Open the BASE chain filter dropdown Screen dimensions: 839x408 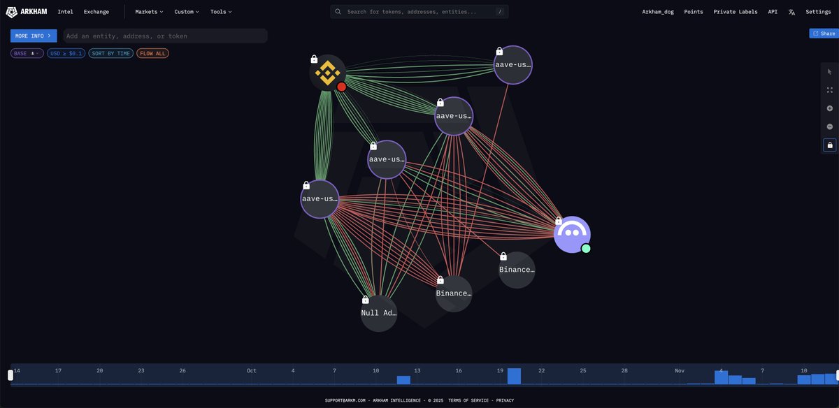pyautogui.click(x=27, y=53)
